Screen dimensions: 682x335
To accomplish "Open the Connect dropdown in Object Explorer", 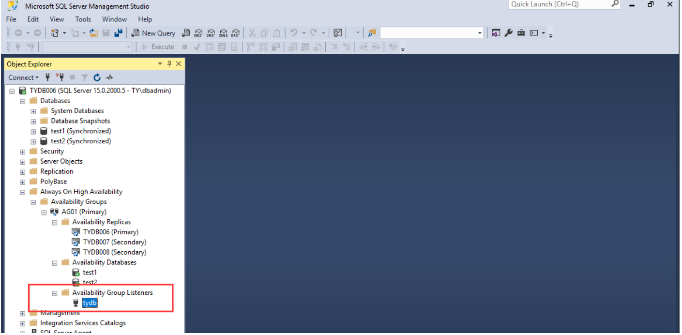I will click(x=23, y=77).
